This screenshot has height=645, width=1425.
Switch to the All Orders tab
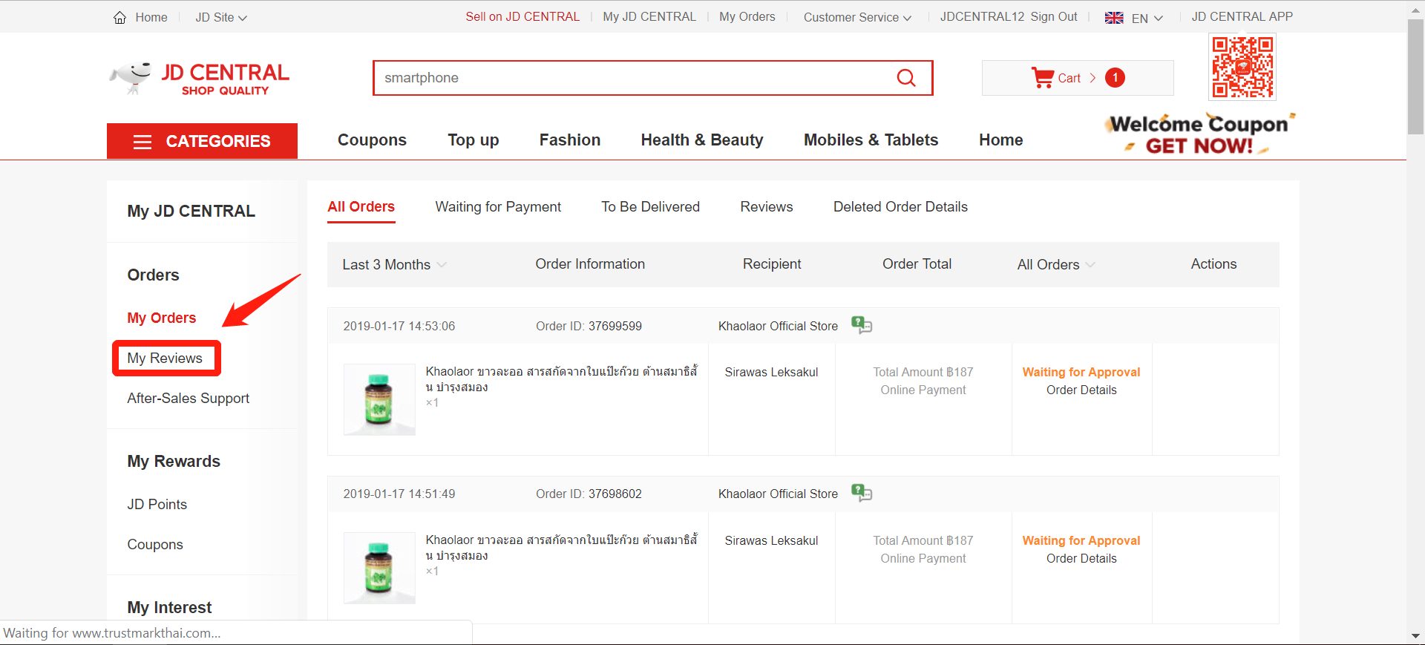pos(361,207)
